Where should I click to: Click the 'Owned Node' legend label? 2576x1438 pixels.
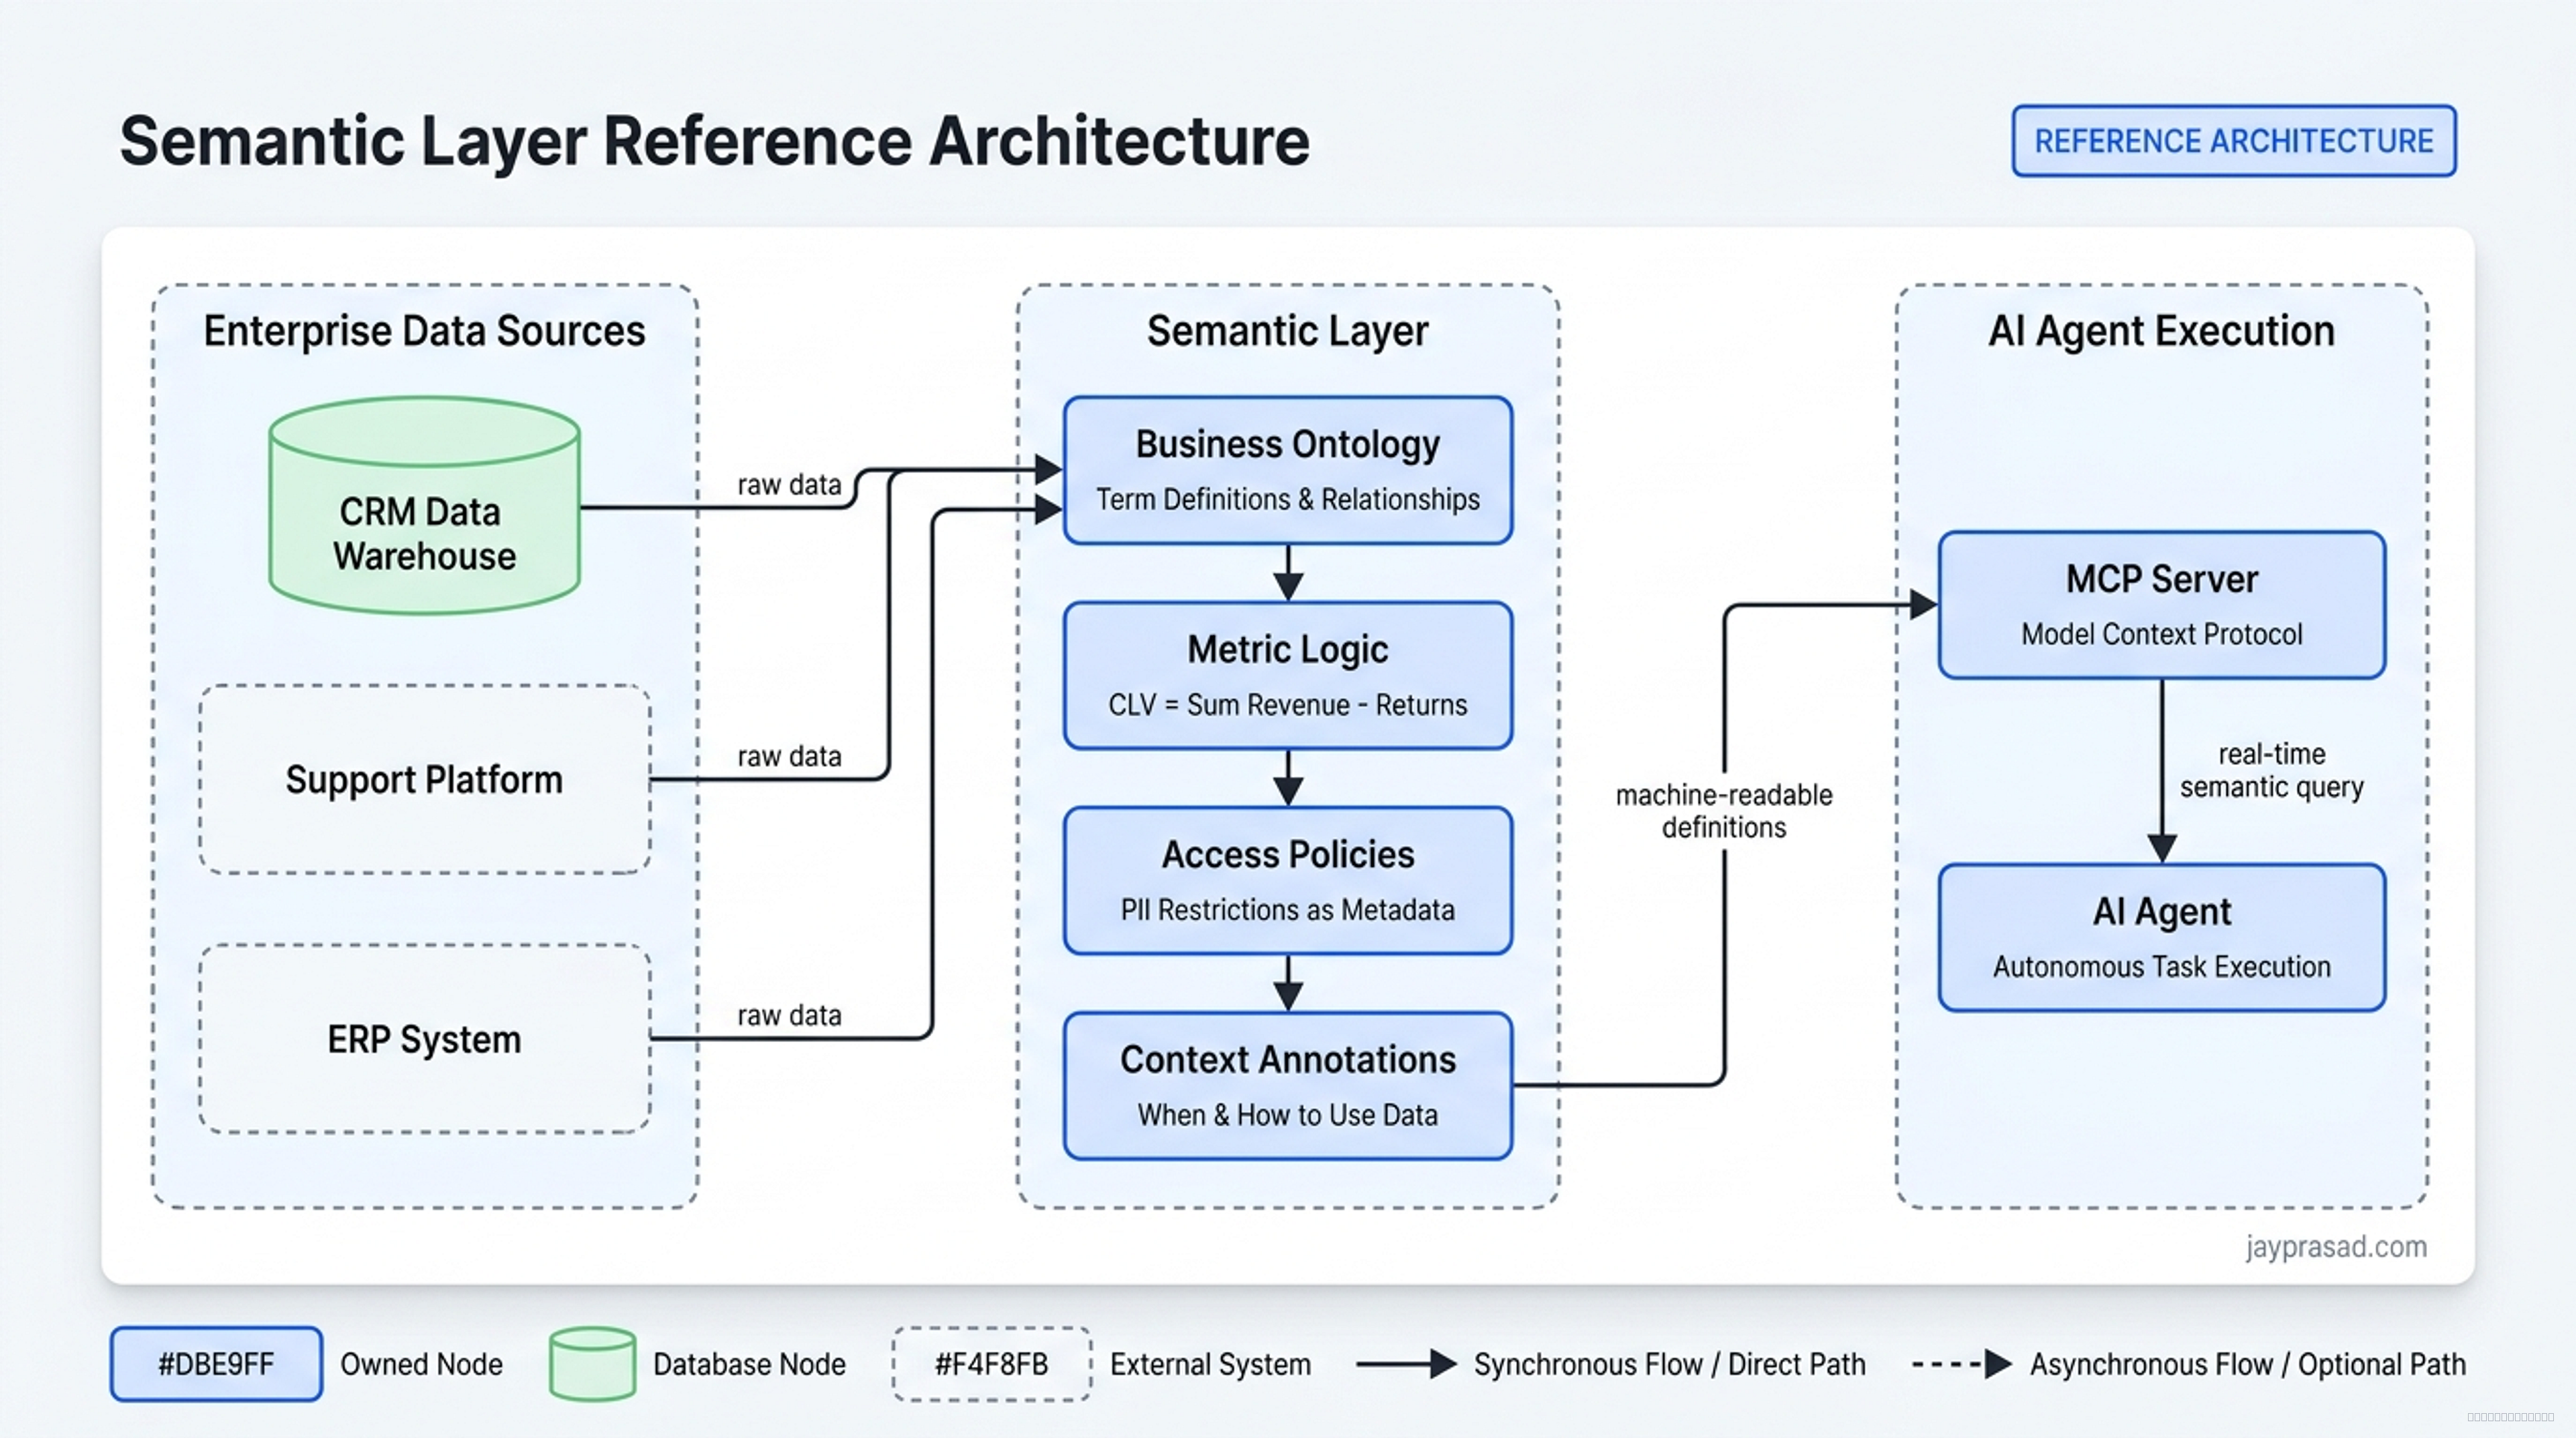421,1365
